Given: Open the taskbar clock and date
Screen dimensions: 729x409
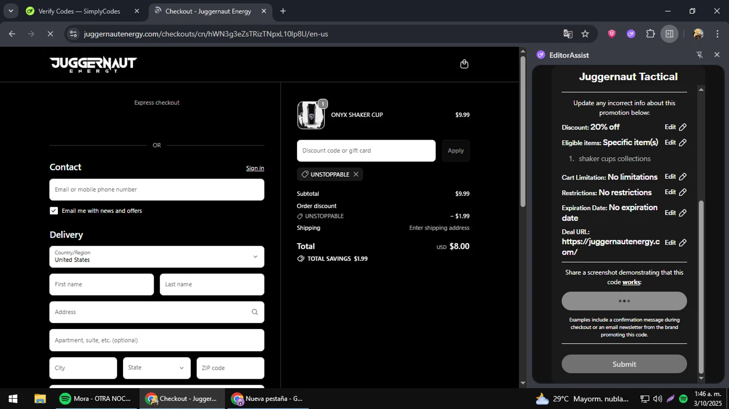Looking at the screenshot, I should tap(708, 399).
